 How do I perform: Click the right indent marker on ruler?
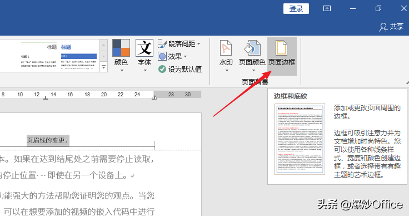pyautogui.click(x=154, y=97)
